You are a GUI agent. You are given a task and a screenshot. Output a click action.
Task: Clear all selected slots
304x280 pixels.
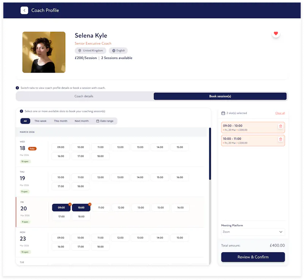click(x=280, y=113)
